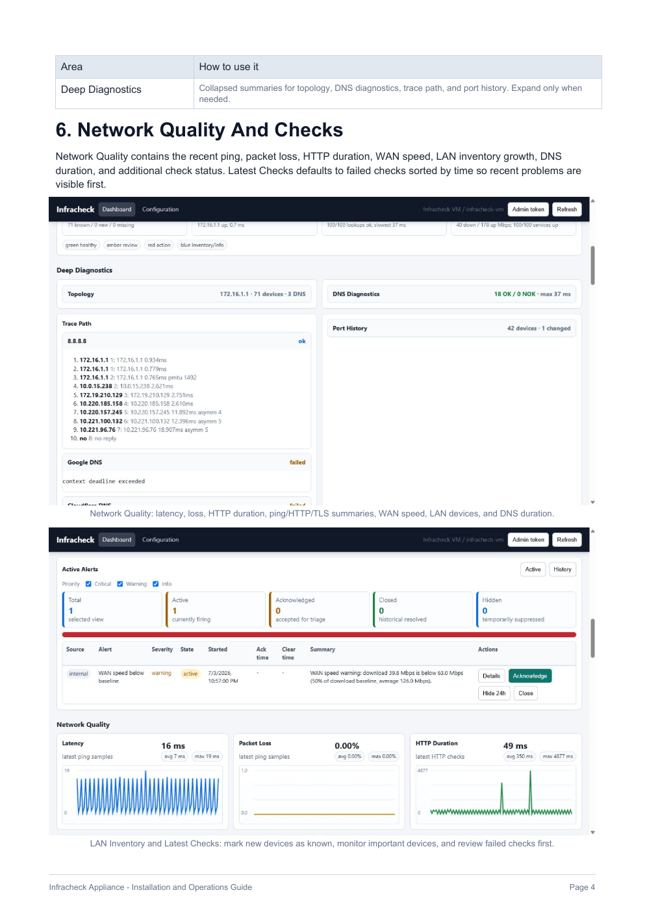The height and width of the screenshot is (912, 645).
Task: Switch to alerts History view
Action: pos(563,570)
